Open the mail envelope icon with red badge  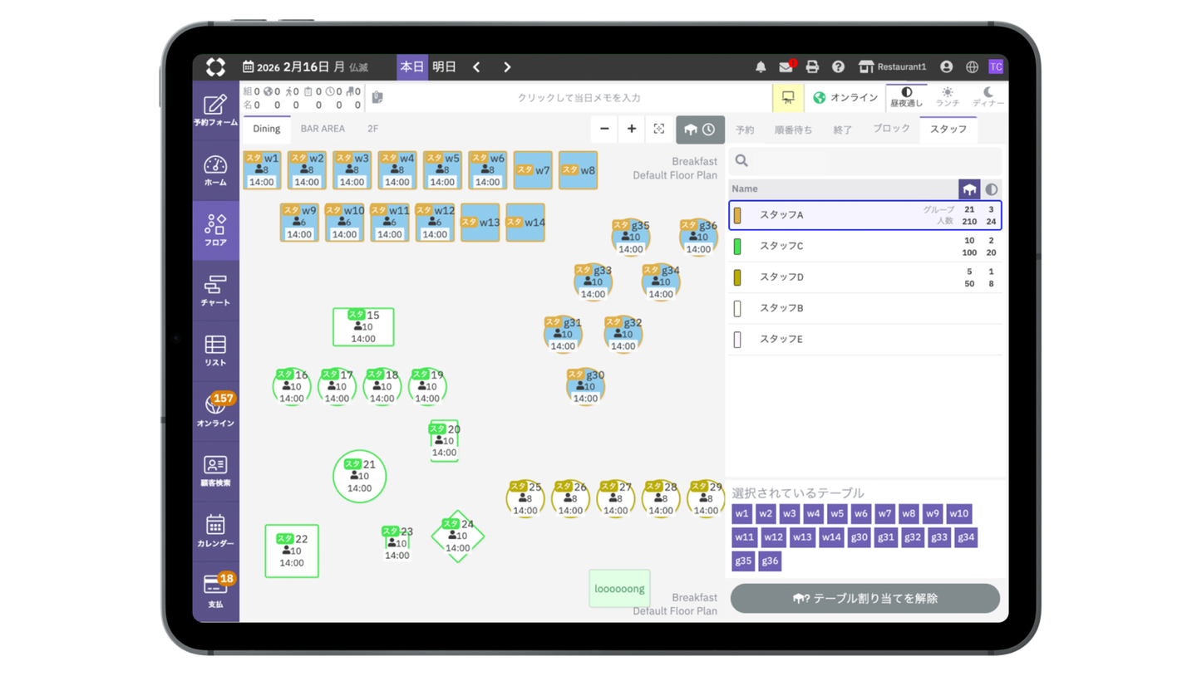click(x=786, y=67)
